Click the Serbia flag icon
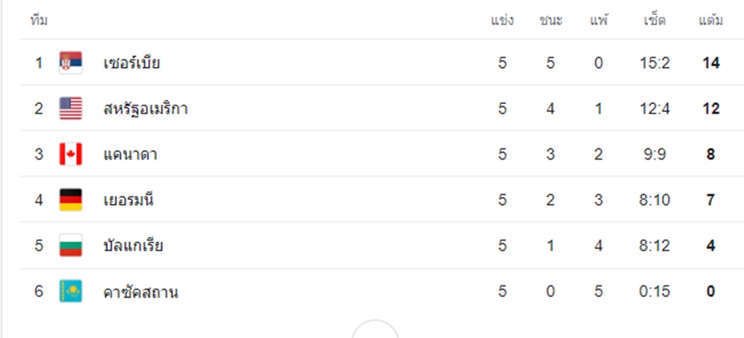 pos(71,62)
